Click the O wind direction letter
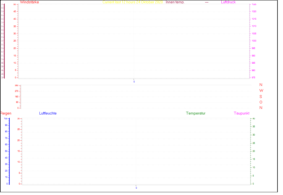The image size is (283, 195). 261,102
